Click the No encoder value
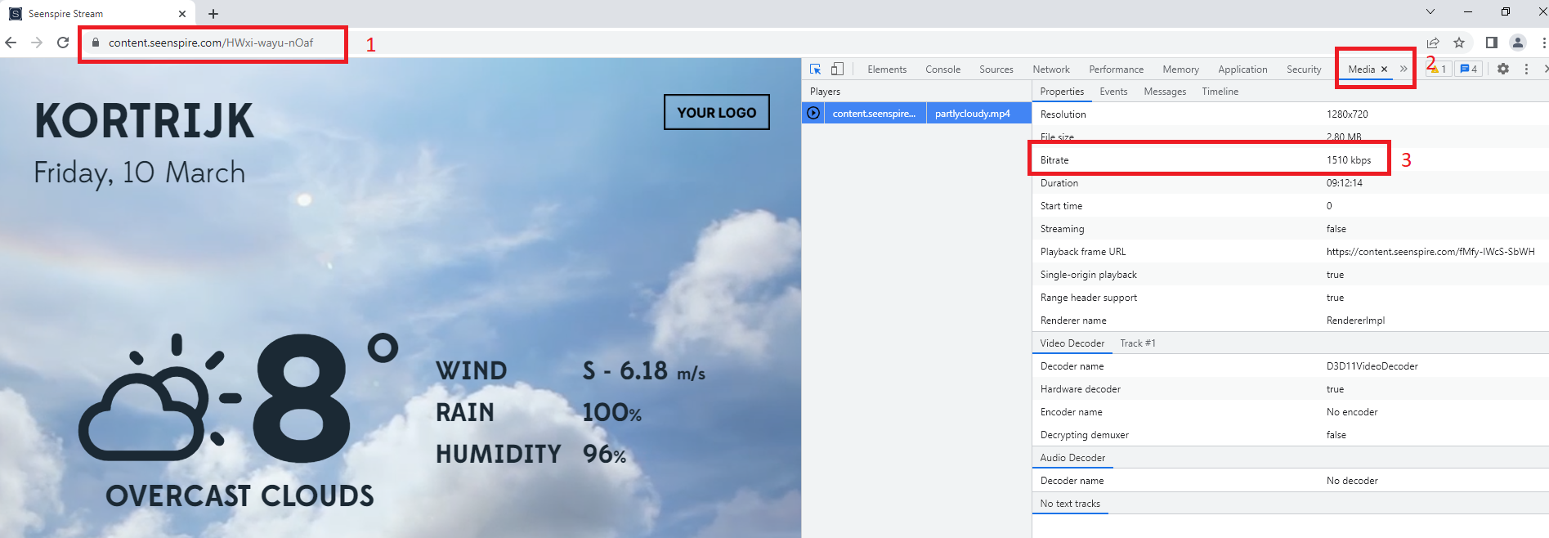The height and width of the screenshot is (538, 1549). (1352, 412)
